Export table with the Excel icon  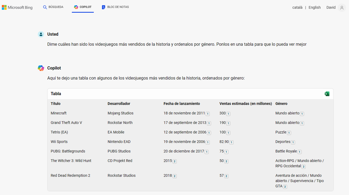click(327, 94)
